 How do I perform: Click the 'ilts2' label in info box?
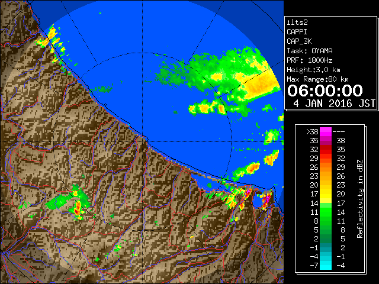(x=297, y=22)
